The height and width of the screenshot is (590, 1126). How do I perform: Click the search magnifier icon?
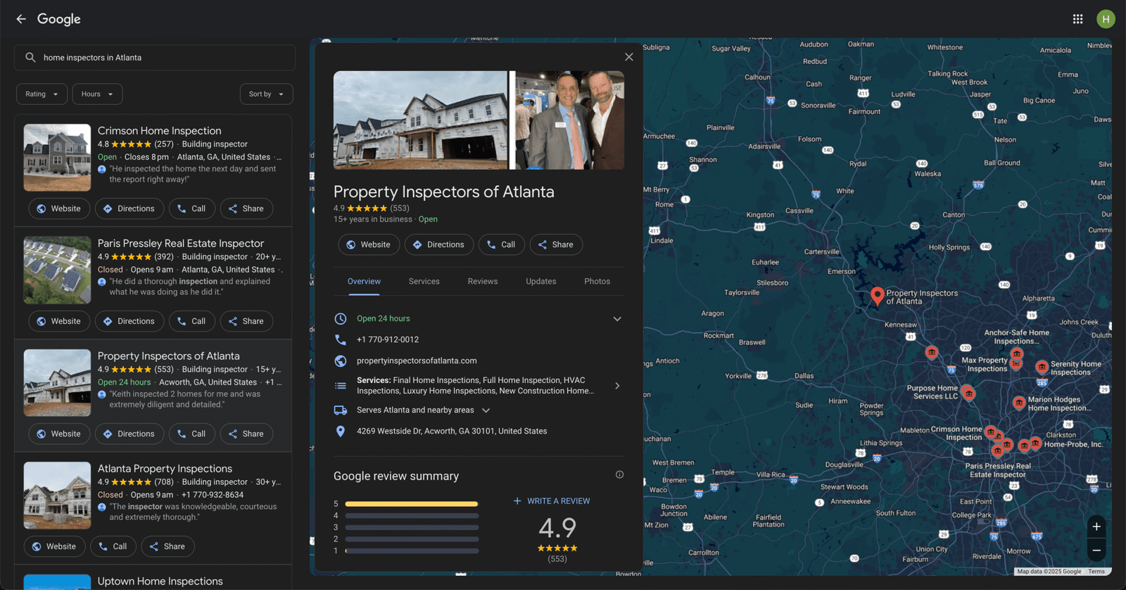coord(30,58)
